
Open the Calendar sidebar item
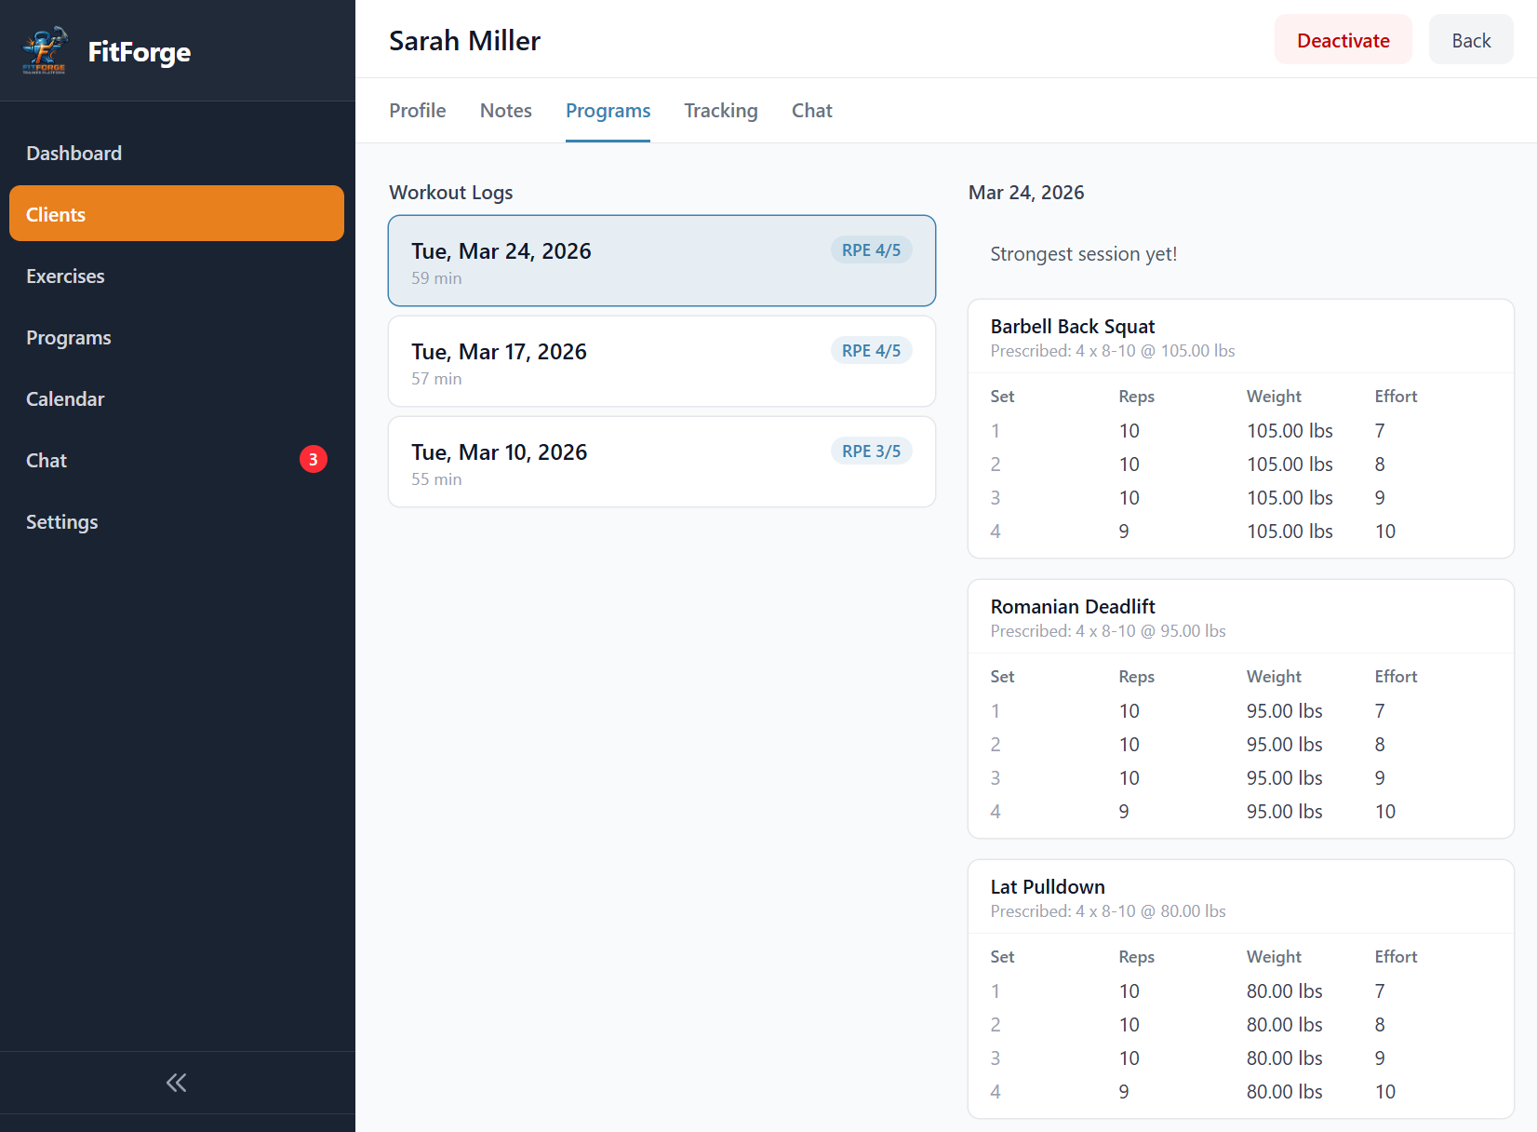tap(65, 399)
